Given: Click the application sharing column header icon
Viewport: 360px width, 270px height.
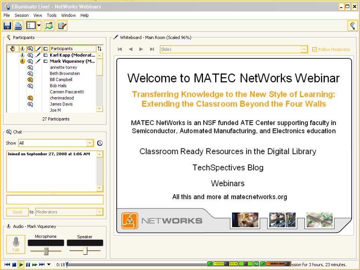Looking at the screenshot, I should click(x=46, y=49).
